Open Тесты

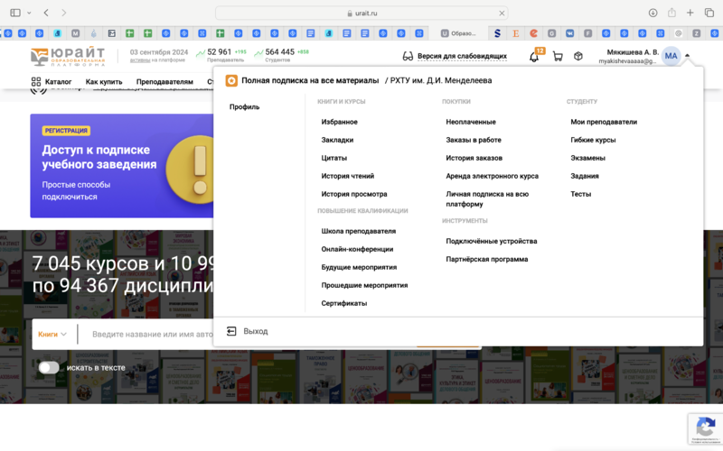coord(580,194)
